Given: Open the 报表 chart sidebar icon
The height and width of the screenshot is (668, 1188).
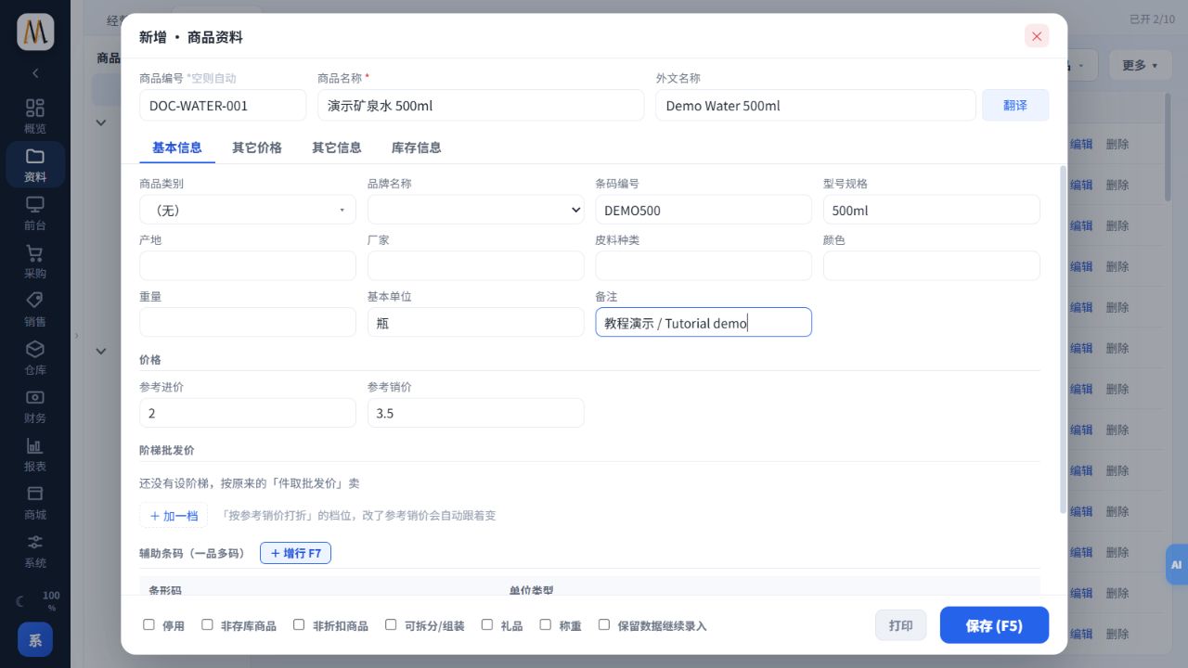Looking at the screenshot, I should pos(34,454).
